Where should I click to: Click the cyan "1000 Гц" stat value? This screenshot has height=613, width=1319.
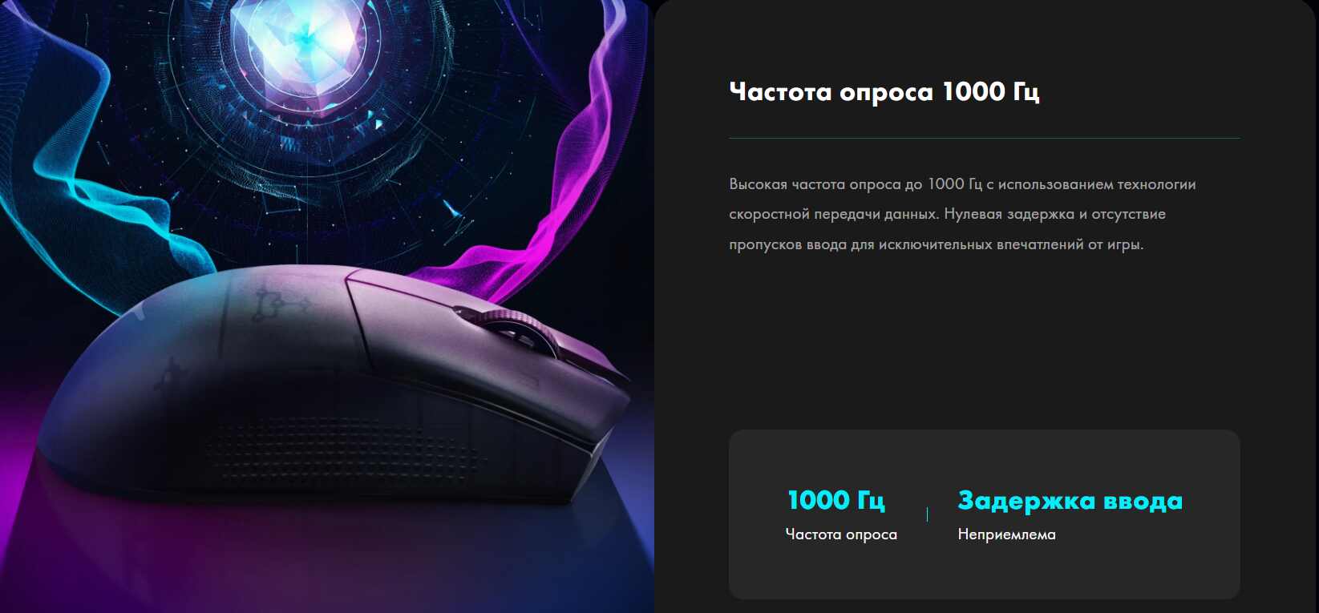(836, 500)
